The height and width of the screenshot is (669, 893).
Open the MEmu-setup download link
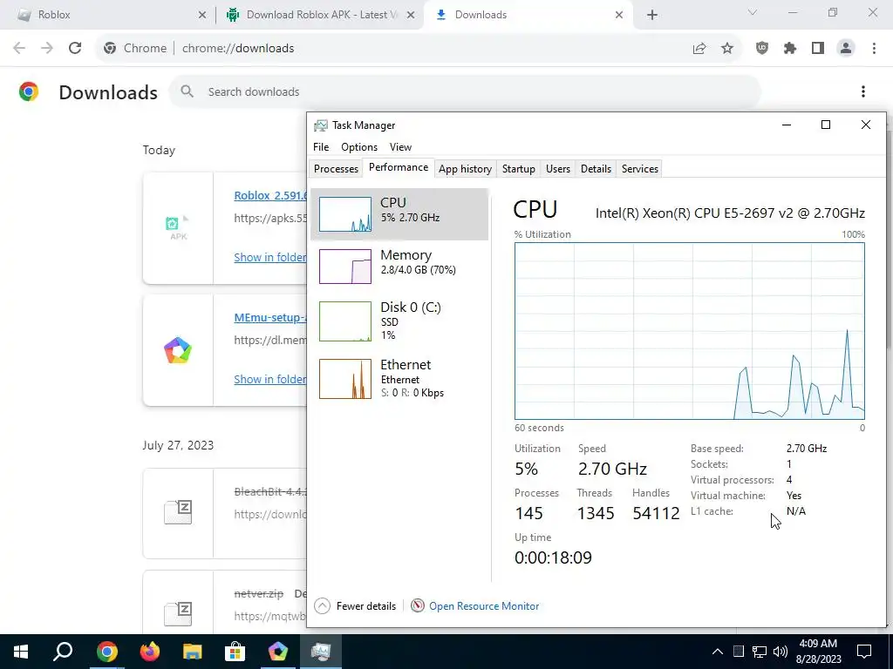270,317
